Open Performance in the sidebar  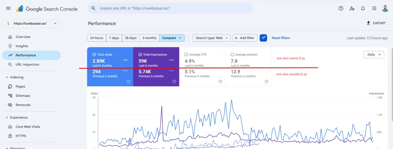(x=32, y=55)
